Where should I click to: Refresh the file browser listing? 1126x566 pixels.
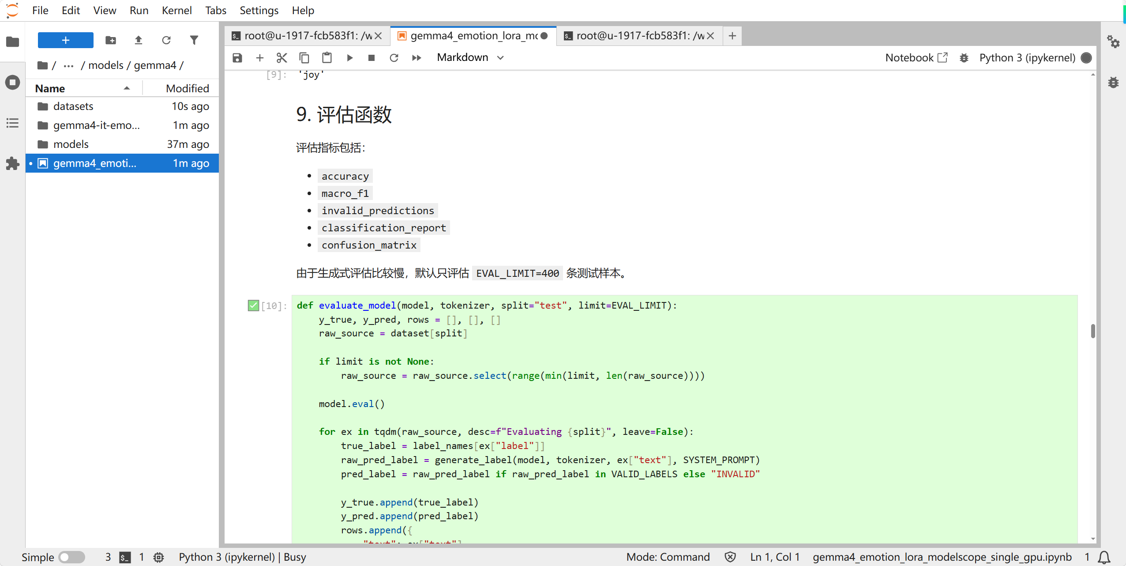tap(166, 40)
